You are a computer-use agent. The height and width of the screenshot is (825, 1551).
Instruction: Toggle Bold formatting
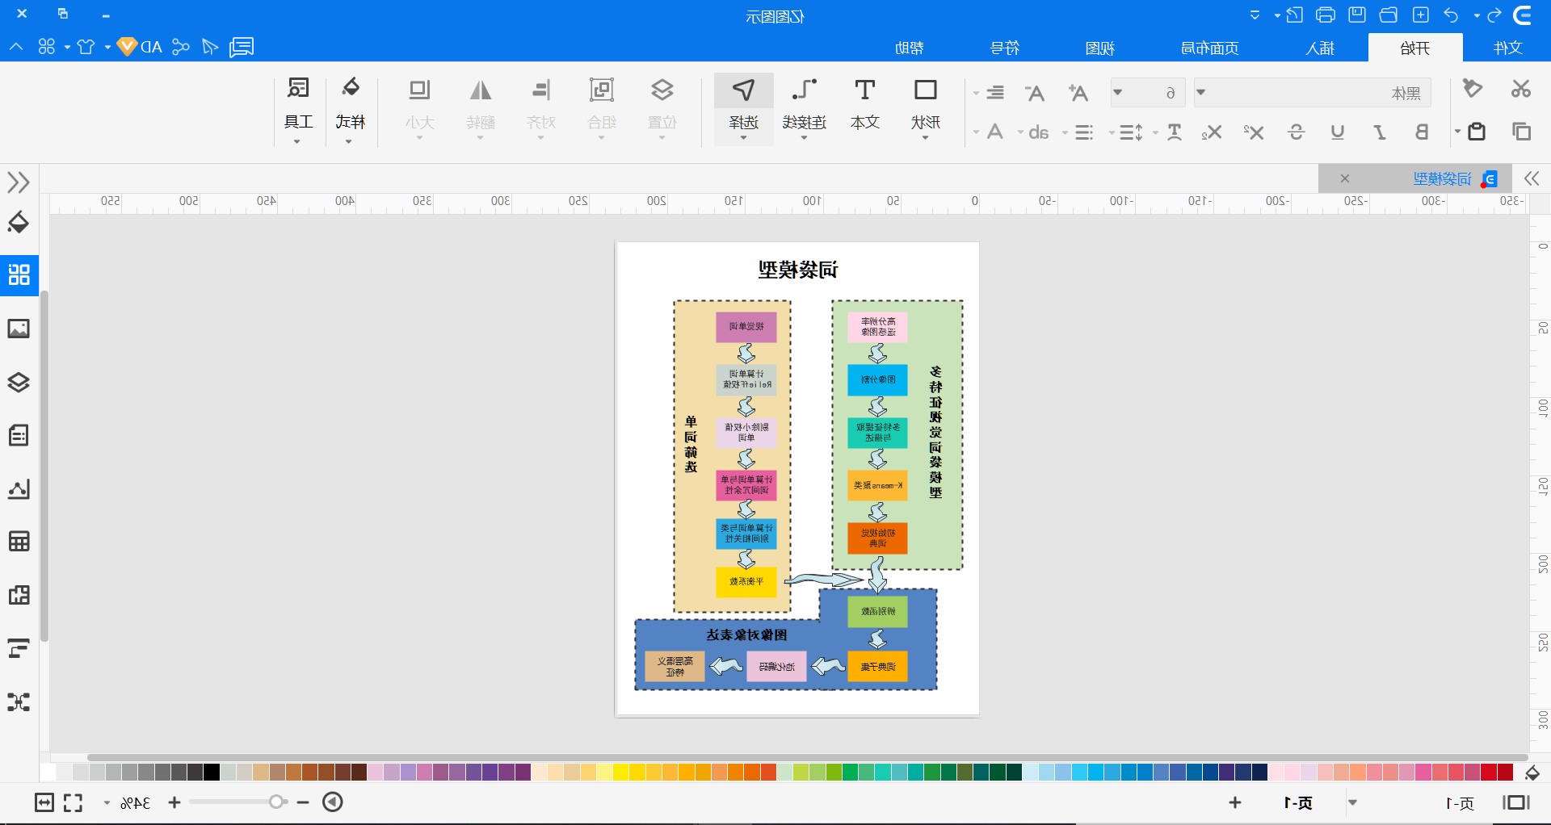1422,132
